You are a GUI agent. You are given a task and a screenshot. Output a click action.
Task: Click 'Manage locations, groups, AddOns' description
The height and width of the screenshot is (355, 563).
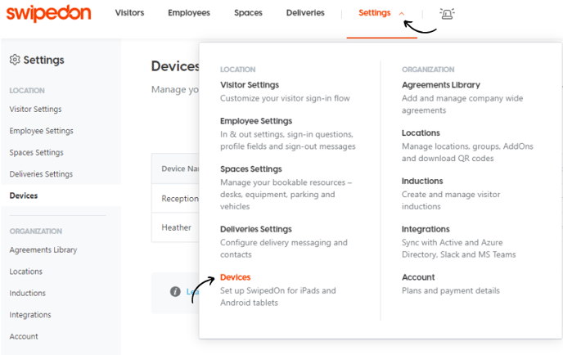click(x=467, y=152)
